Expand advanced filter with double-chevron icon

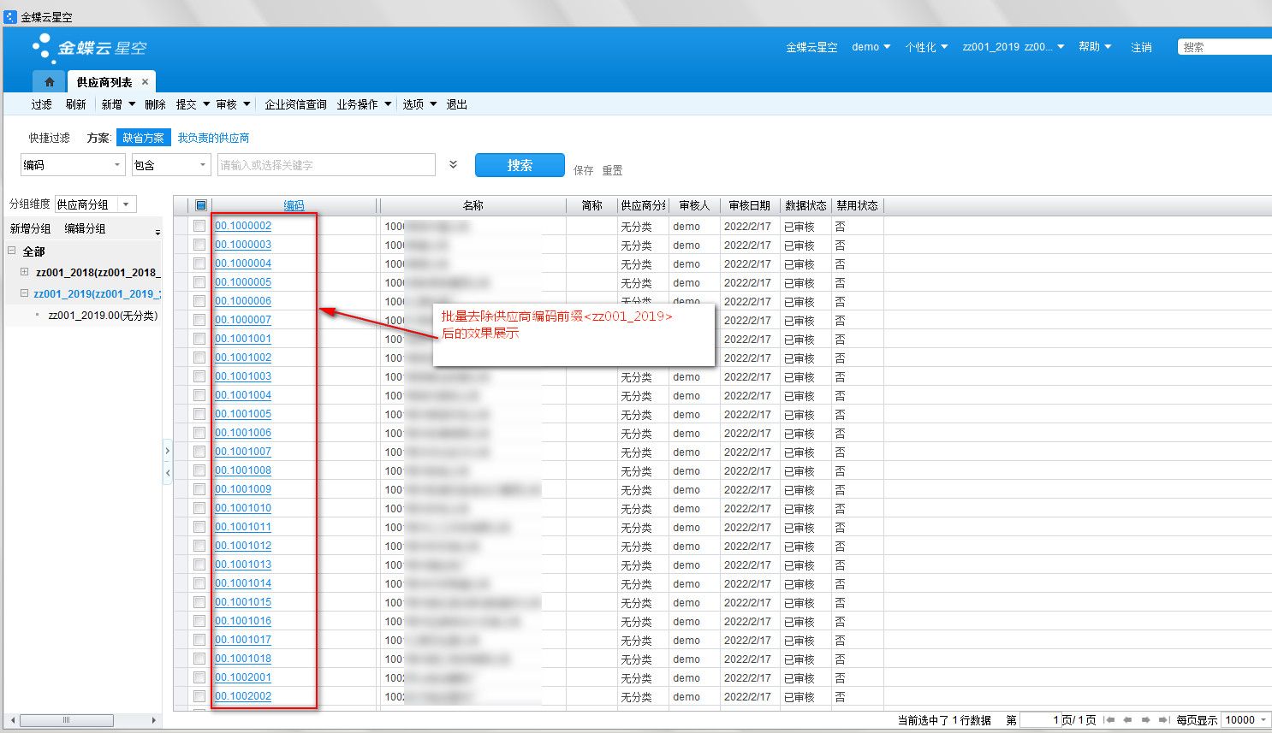point(453,164)
